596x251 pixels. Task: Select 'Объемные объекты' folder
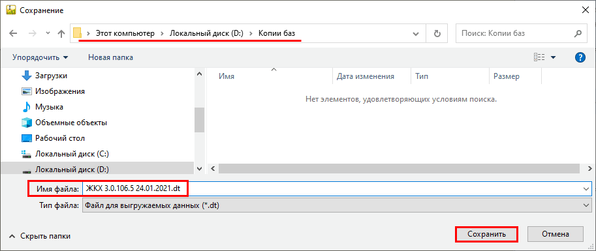71,123
